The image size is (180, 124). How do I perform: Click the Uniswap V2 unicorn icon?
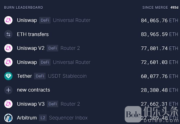[x=8, y=48]
